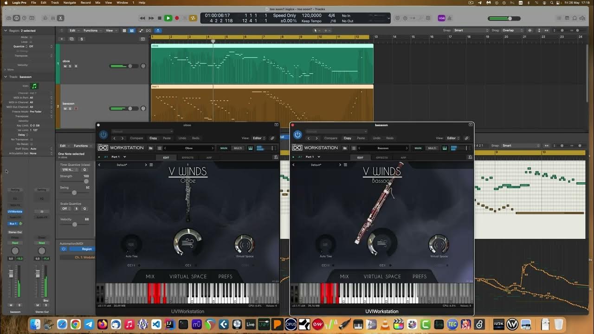Click the Record button in transport
Viewport: 594px width, 334px height.
click(x=177, y=18)
